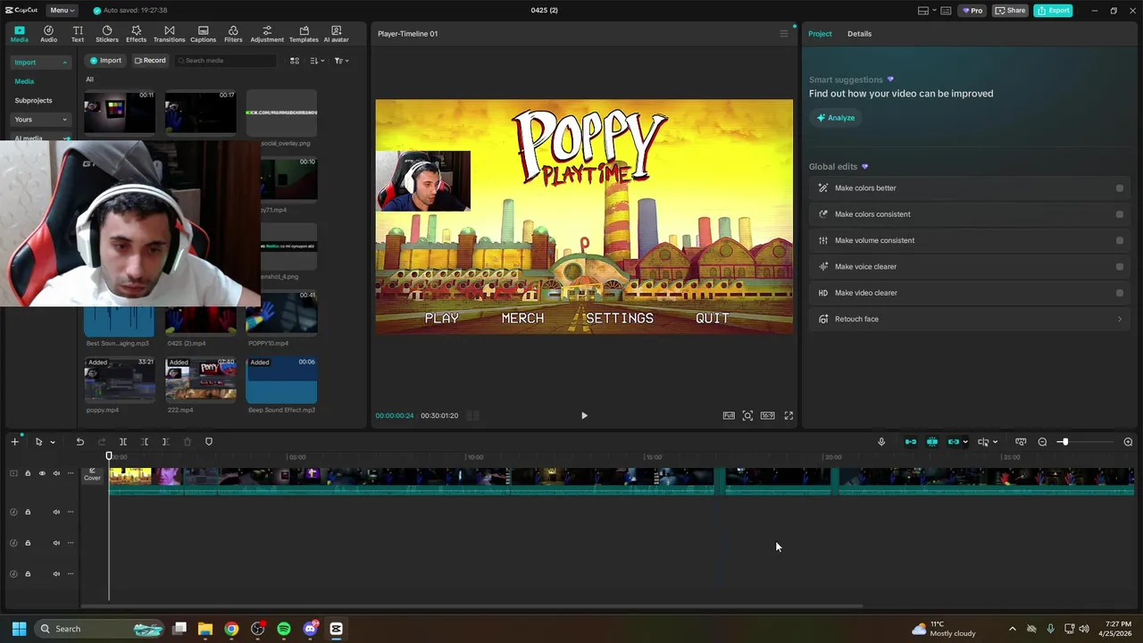Open the Transitions panel
This screenshot has height=643, width=1143.
[169, 34]
